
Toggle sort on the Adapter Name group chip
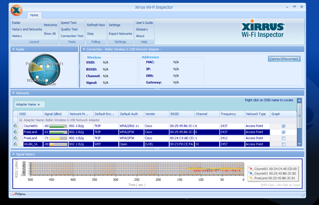30,104
